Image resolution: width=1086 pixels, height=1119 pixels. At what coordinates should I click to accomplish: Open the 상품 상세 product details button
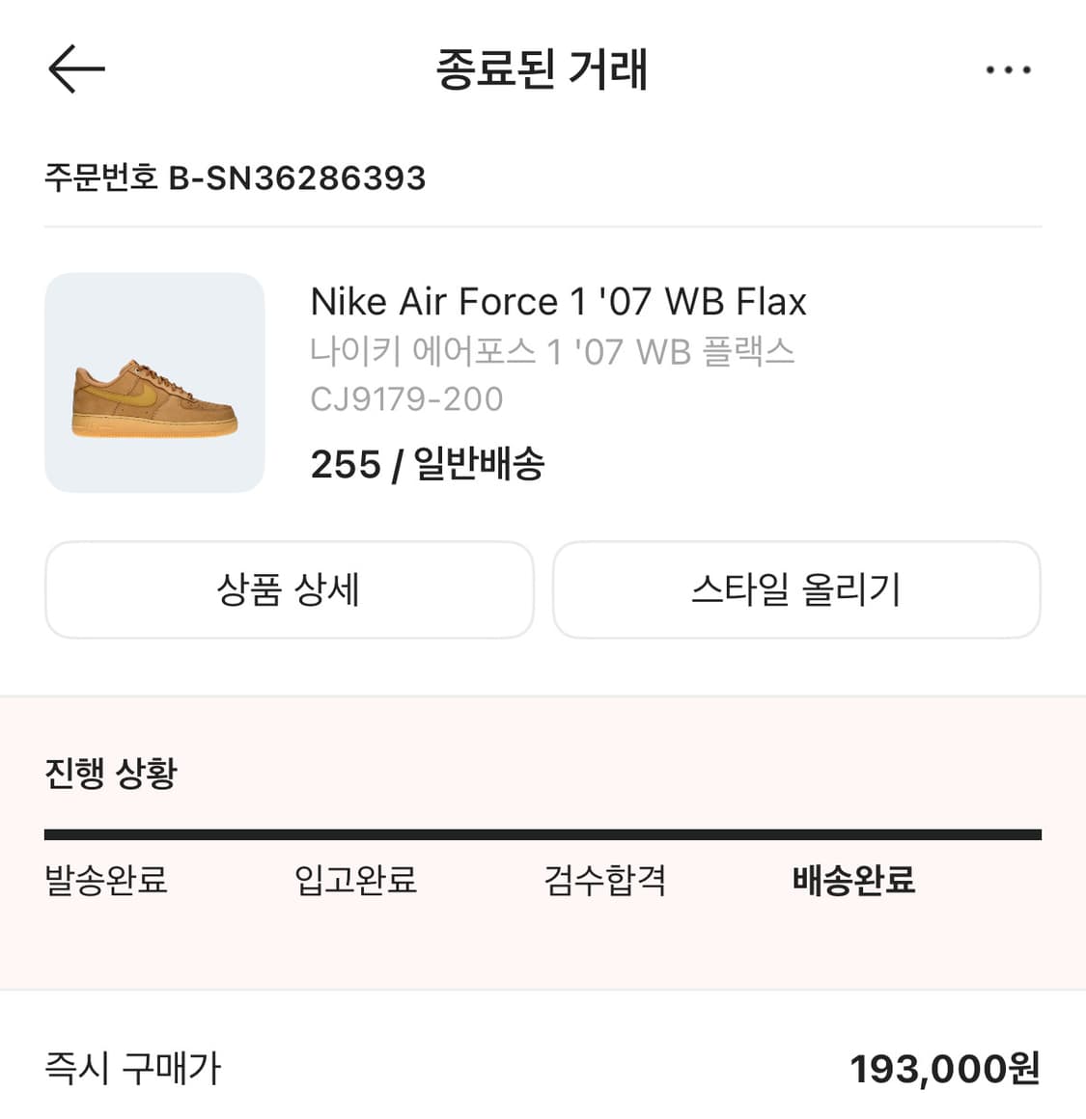289,589
